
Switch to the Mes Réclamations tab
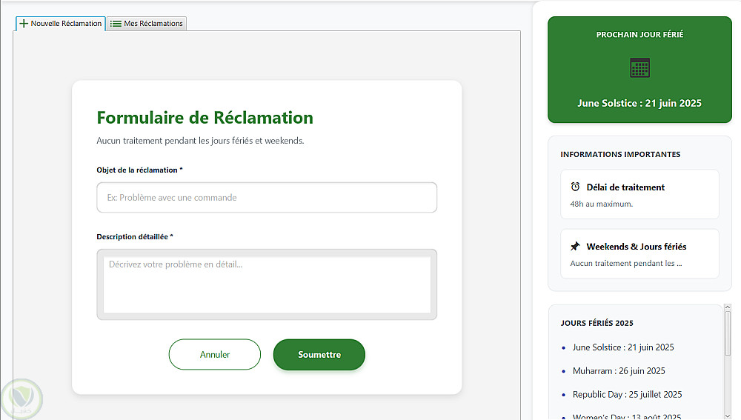[x=147, y=24]
